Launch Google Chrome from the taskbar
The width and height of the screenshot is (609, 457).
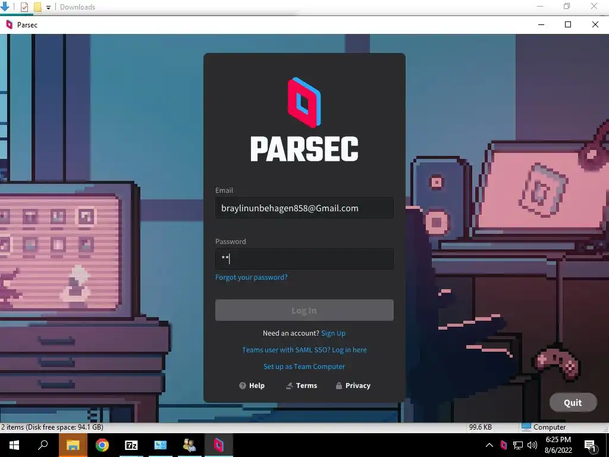pyautogui.click(x=102, y=445)
